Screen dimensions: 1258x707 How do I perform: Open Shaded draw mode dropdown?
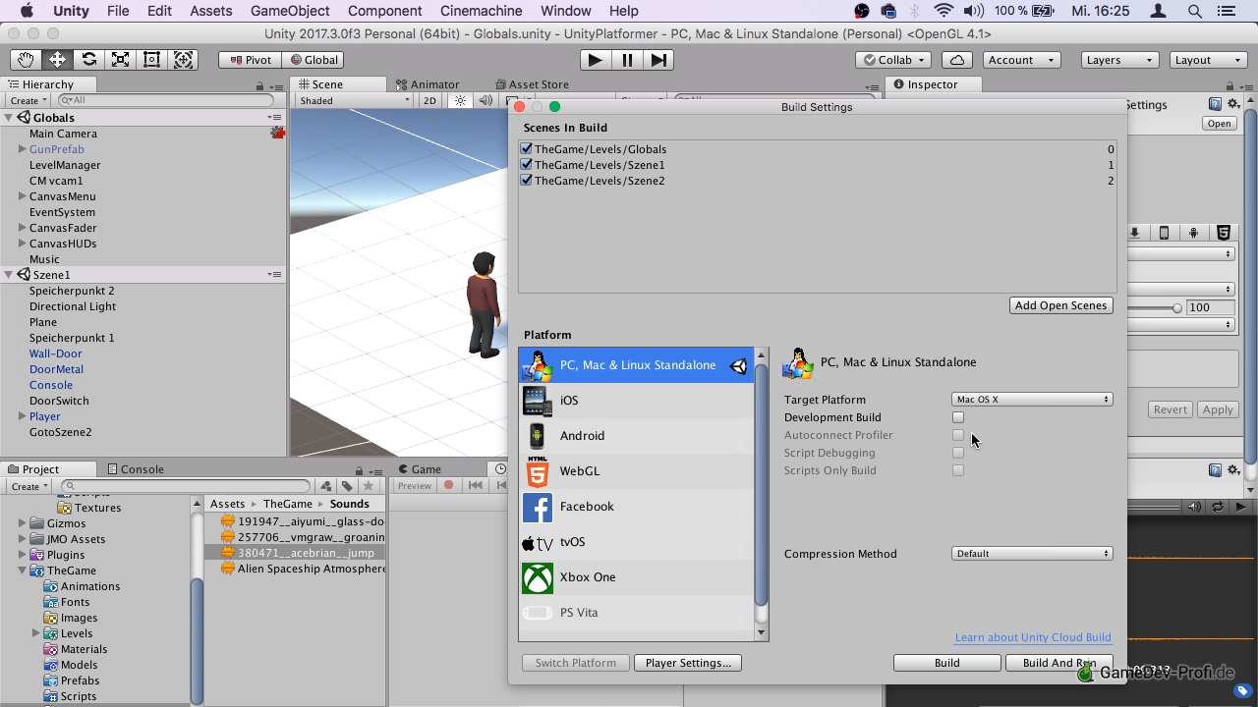pos(355,100)
